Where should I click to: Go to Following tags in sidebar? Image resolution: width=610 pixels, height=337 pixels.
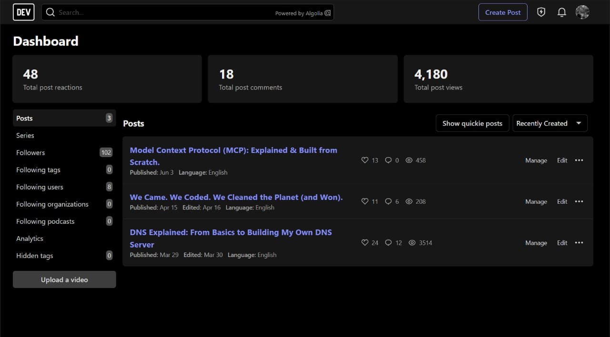(38, 170)
